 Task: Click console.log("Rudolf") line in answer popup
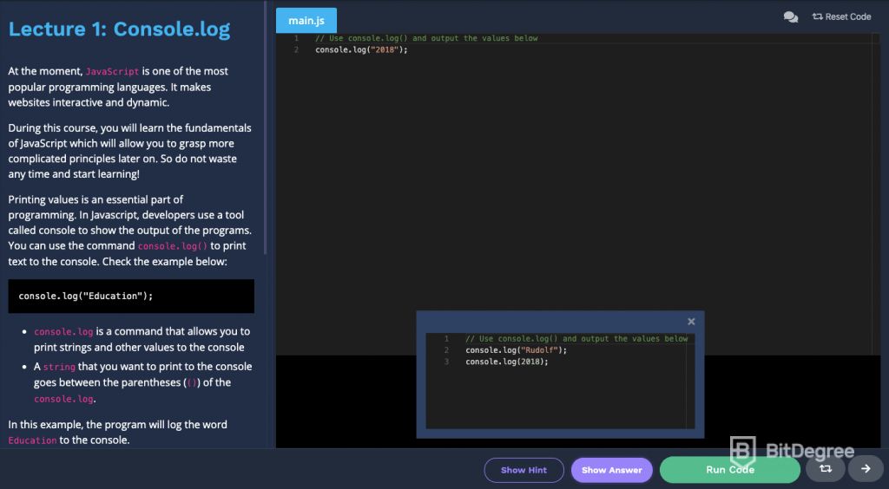click(516, 350)
